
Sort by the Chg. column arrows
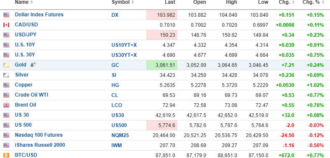tap(294, 3)
